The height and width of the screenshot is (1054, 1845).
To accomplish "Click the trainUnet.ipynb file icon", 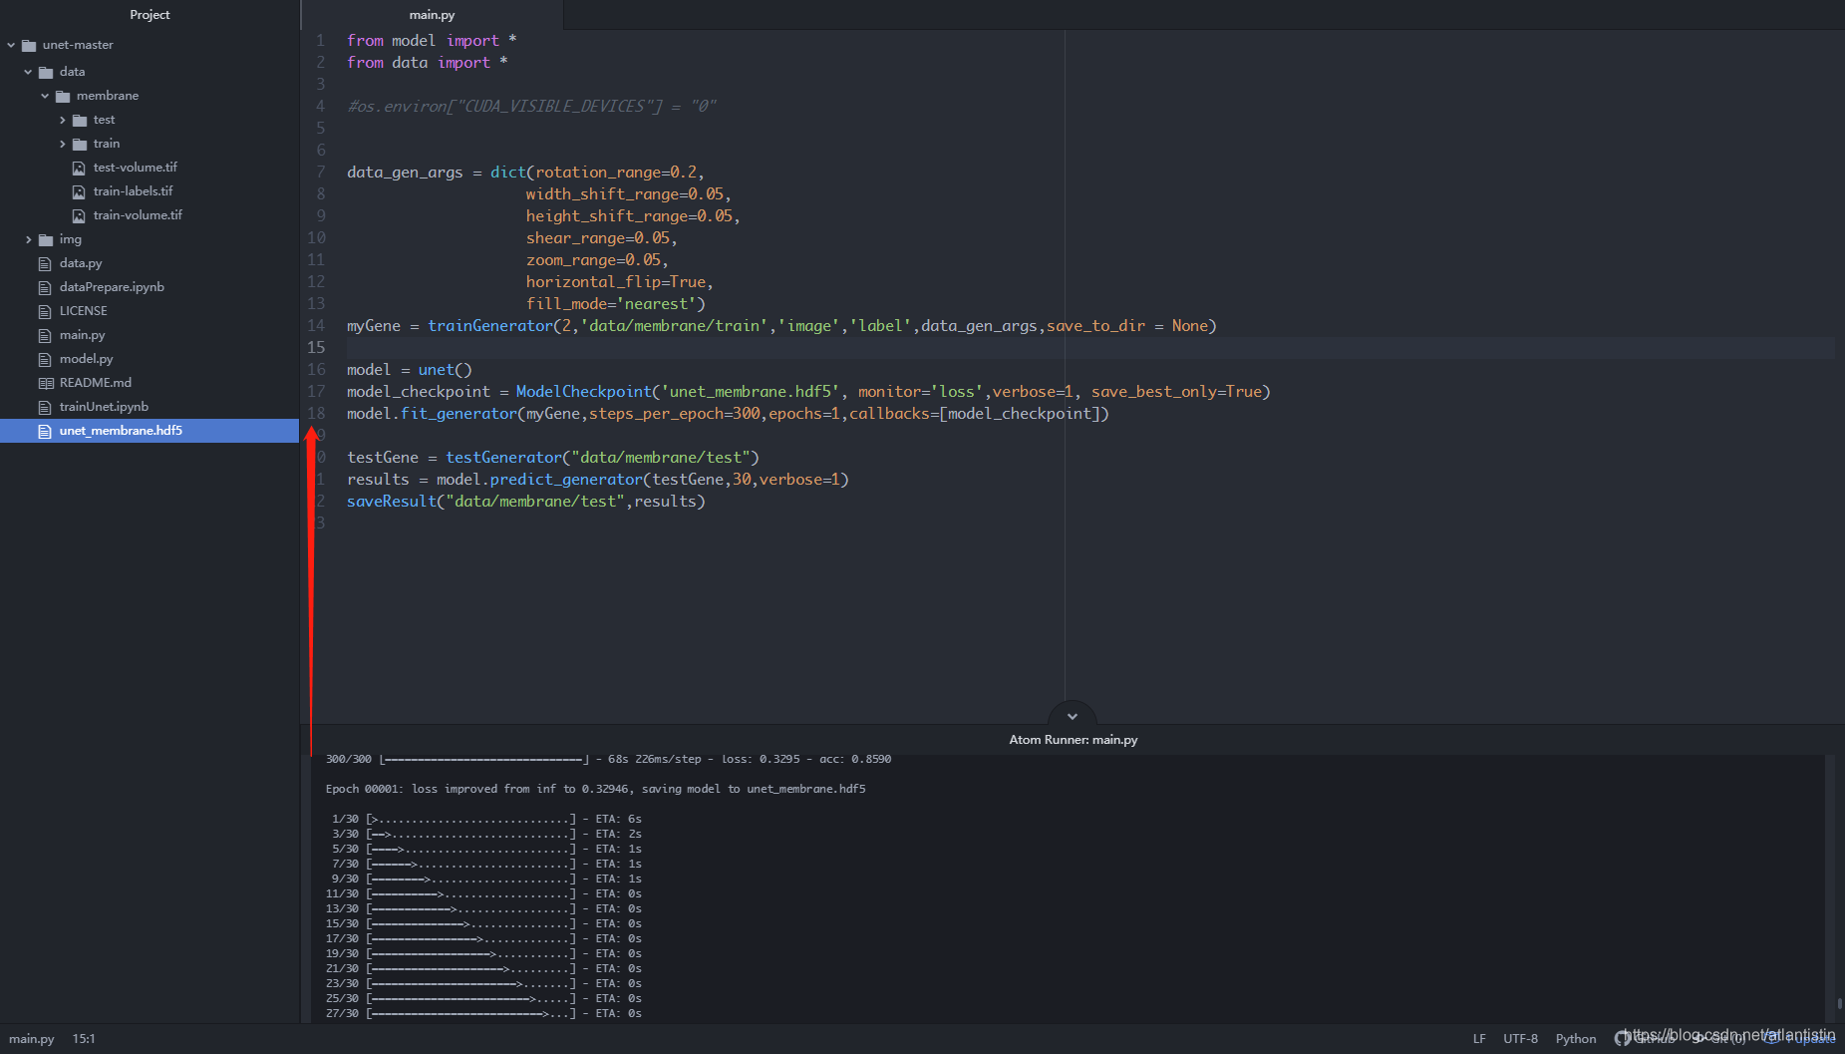I will [x=45, y=407].
